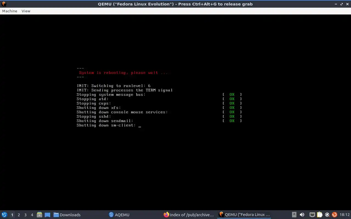351x219 pixels.
Task: Open the Machine menu
Action: tap(10, 11)
